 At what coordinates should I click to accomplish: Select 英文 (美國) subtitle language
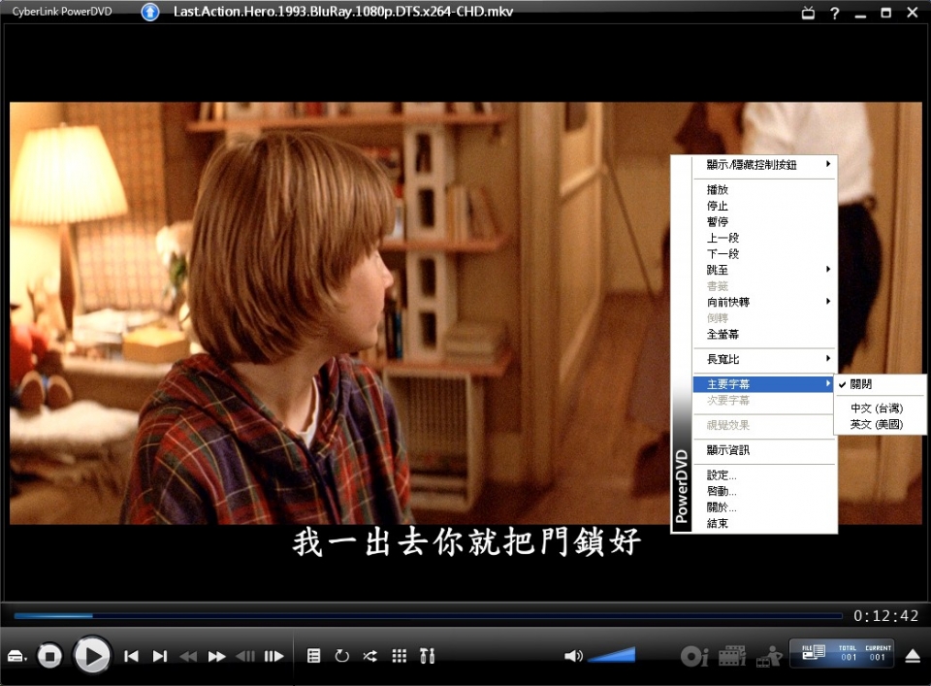pos(879,424)
